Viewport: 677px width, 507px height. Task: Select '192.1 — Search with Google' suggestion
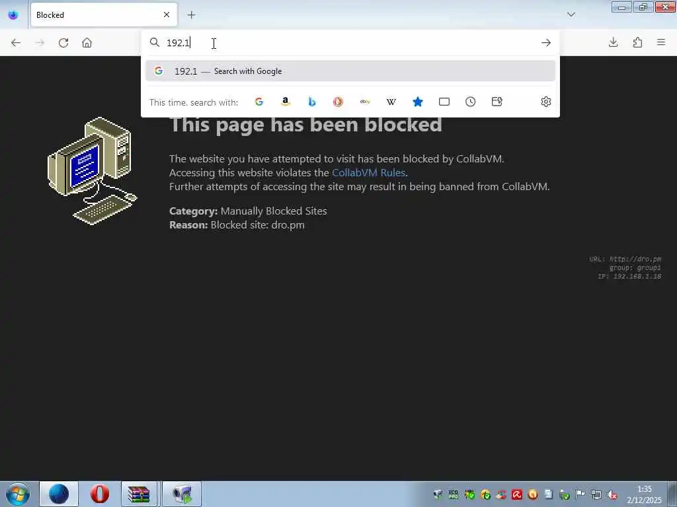coord(350,71)
